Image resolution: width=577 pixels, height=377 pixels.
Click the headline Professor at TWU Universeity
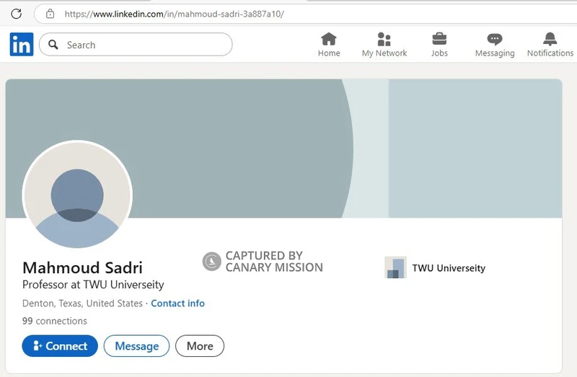[93, 285]
